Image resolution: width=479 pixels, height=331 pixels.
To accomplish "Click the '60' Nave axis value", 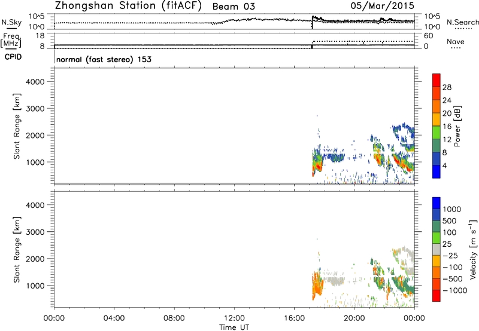I will pos(428,36).
